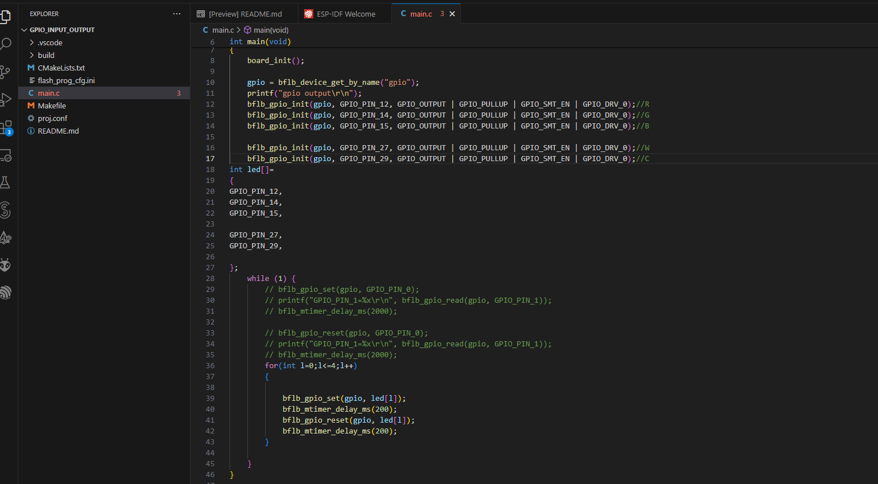878x484 pixels.
Task: Open the PlatformIO alien head icon
Action: (5, 265)
